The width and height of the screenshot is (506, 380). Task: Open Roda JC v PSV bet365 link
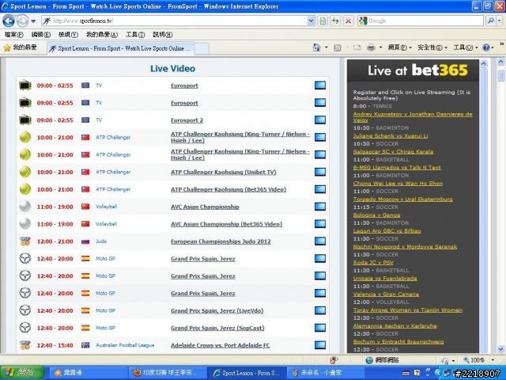point(373,262)
